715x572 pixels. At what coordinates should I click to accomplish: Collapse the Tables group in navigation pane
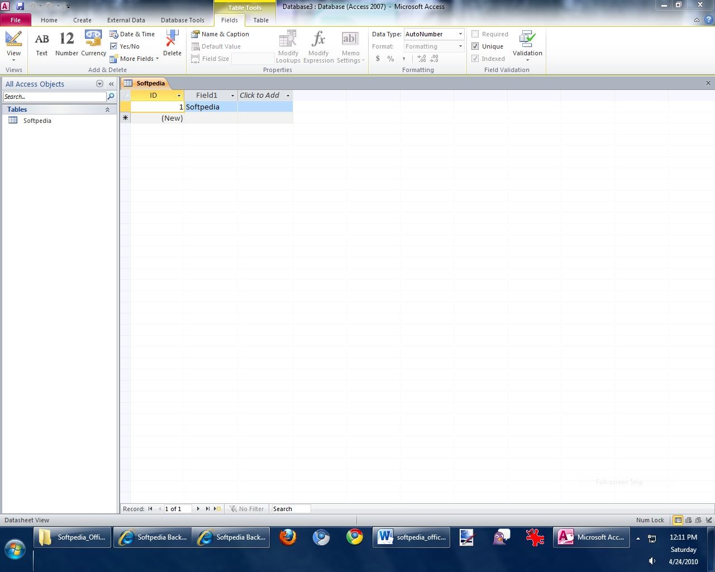pyautogui.click(x=107, y=109)
